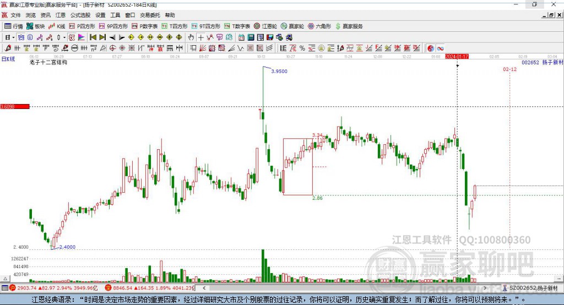Click the red crosshair target icon
The width and height of the screenshot is (564, 305).
click(x=112, y=48)
